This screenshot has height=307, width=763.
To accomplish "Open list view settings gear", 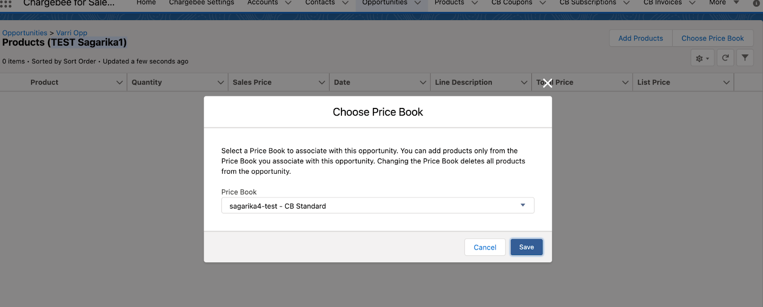I will pyautogui.click(x=702, y=58).
